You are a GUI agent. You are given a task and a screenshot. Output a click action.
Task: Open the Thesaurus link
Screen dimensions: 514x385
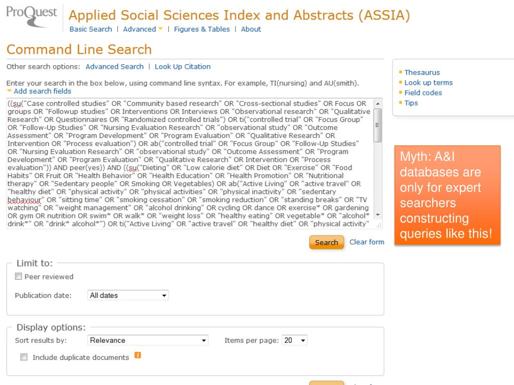[x=422, y=73]
